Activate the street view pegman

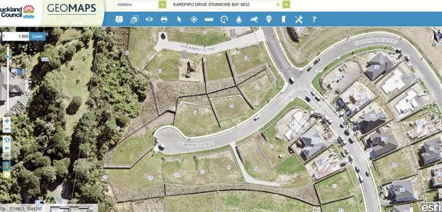pyautogui.click(x=7, y=165)
